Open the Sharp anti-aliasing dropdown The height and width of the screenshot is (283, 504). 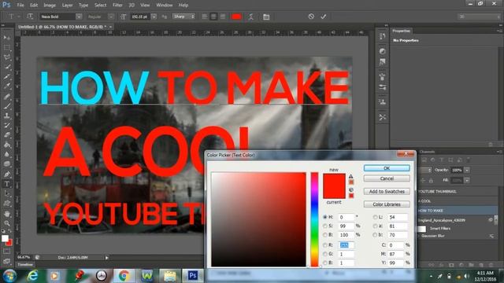(183, 17)
